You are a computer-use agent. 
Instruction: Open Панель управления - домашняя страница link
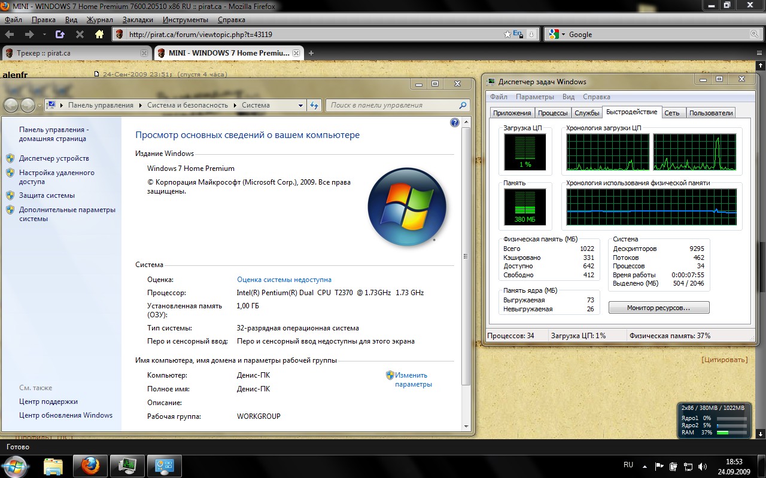pos(54,134)
